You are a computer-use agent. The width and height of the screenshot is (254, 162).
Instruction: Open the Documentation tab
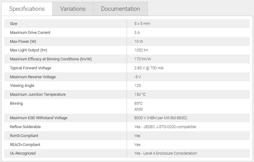pyautogui.click(x=120, y=9)
